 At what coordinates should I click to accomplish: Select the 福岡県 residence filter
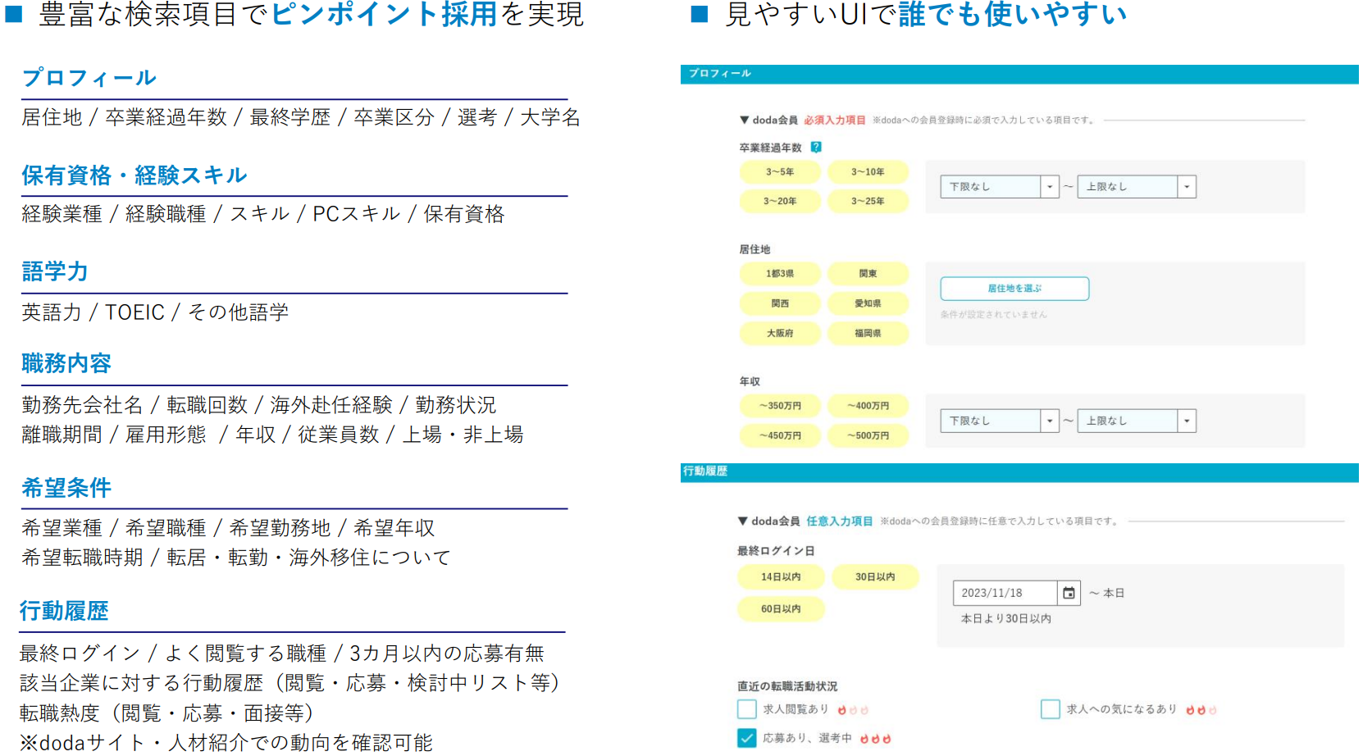(868, 334)
